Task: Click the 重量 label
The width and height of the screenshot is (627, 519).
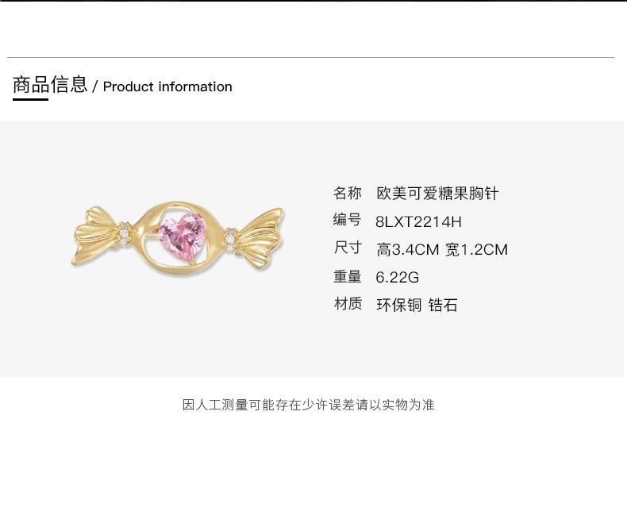Action: [x=347, y=276]
